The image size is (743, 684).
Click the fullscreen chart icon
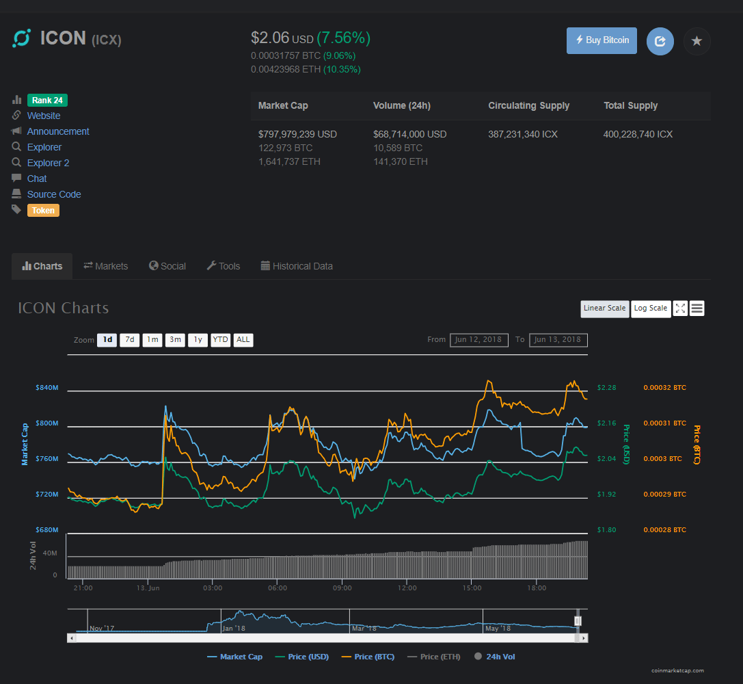click(x=680, y=308)
